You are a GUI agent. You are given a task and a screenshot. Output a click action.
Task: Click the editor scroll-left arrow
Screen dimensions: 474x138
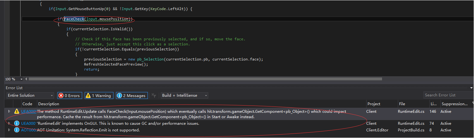pyautogui.click(x=26, y=79)
